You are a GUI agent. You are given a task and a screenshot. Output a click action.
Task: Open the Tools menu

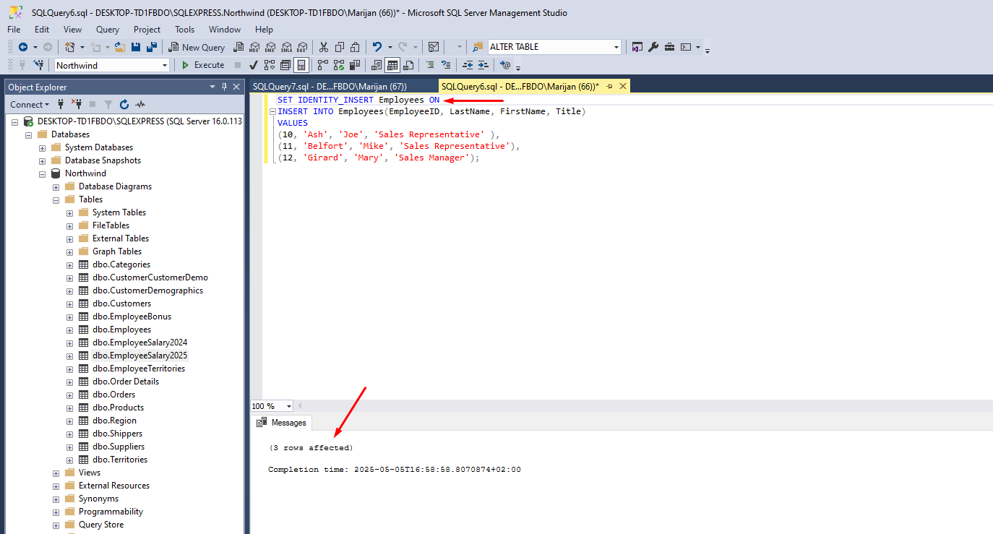point(184,30)
